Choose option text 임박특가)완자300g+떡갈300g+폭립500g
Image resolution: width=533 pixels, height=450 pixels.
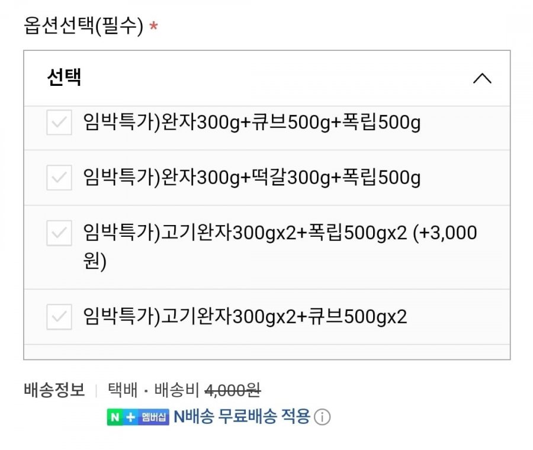click(252, 177)
